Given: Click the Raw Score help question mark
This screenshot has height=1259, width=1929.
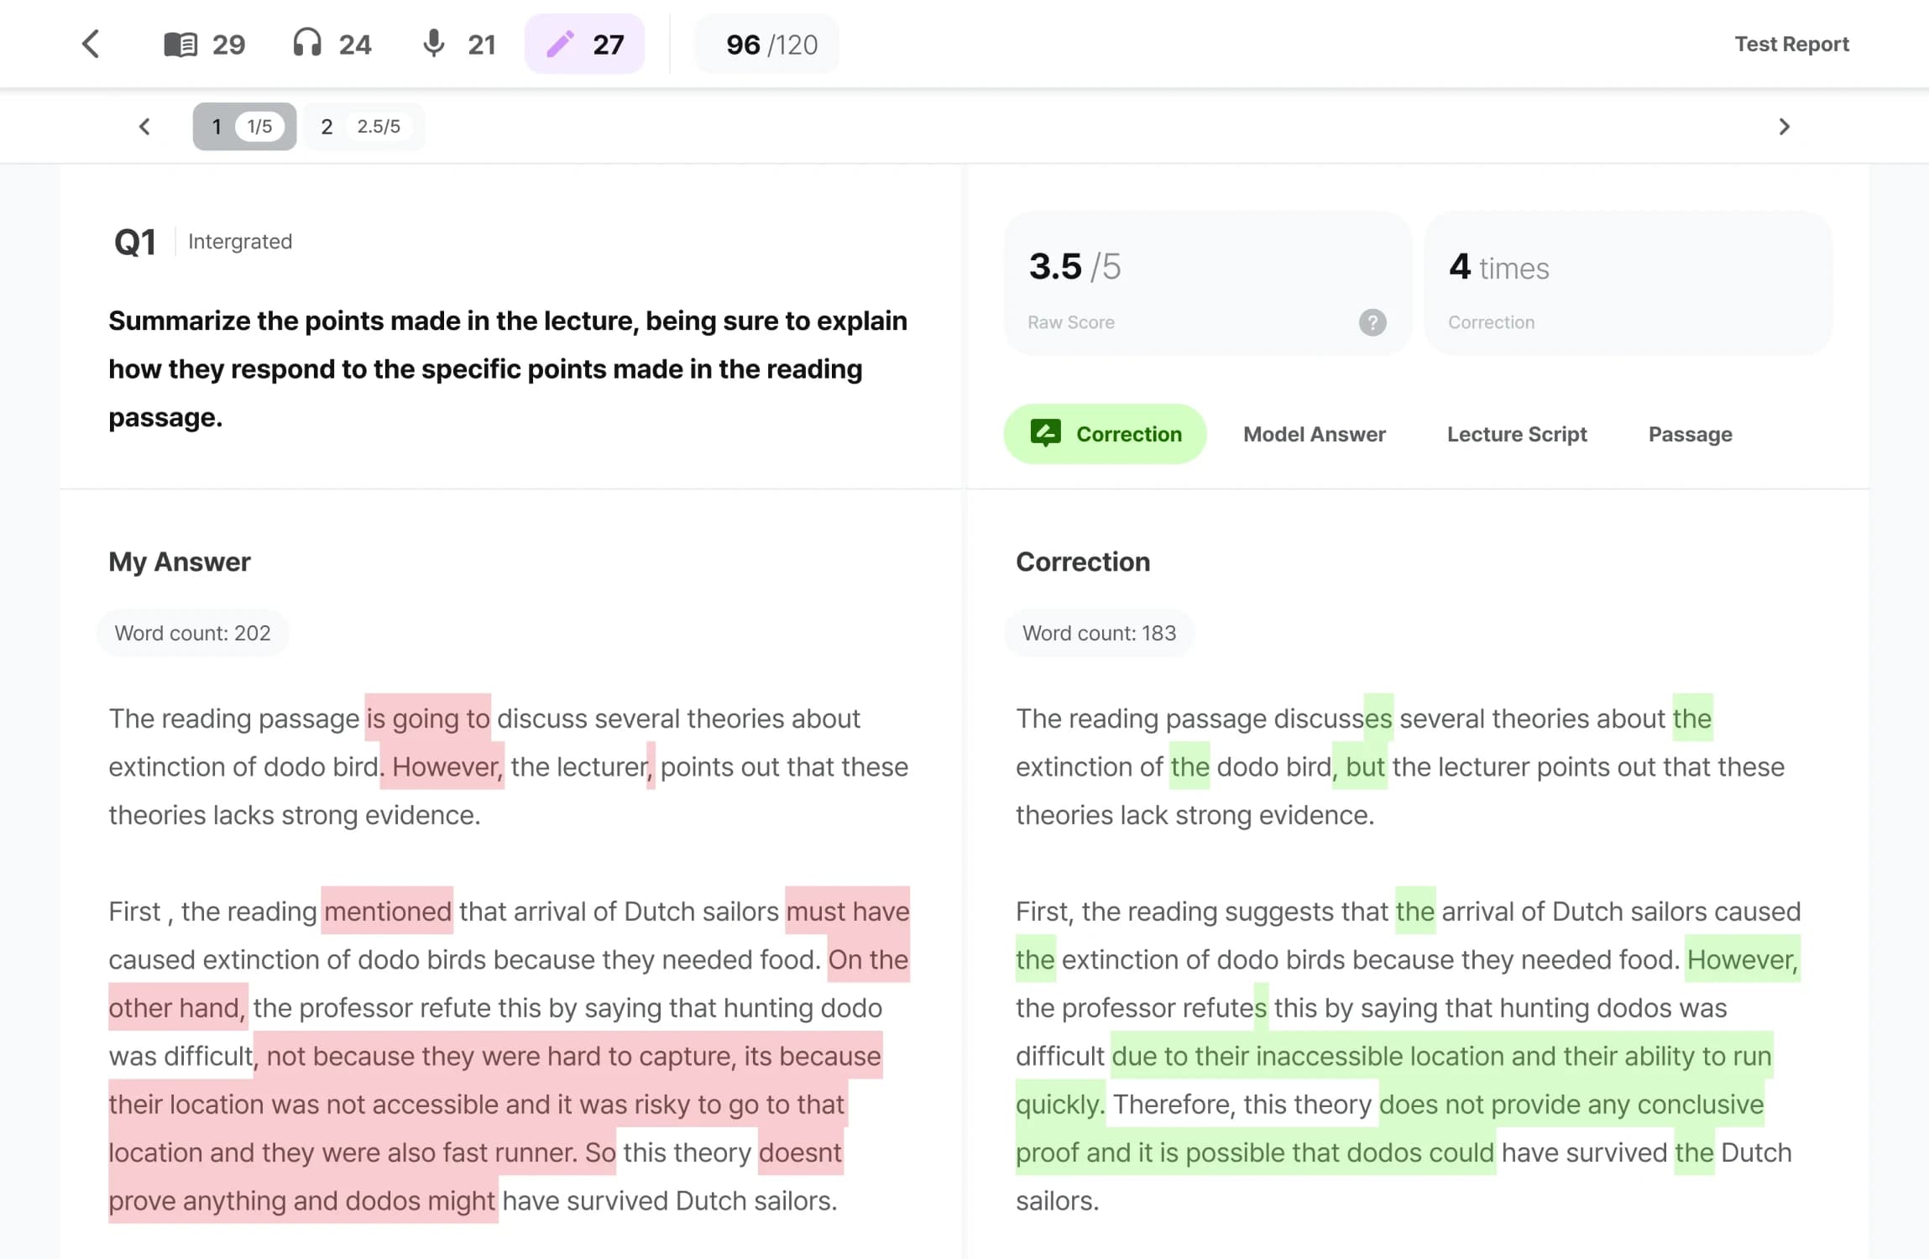Looking at the screenshot, I should pos(1372,322).
